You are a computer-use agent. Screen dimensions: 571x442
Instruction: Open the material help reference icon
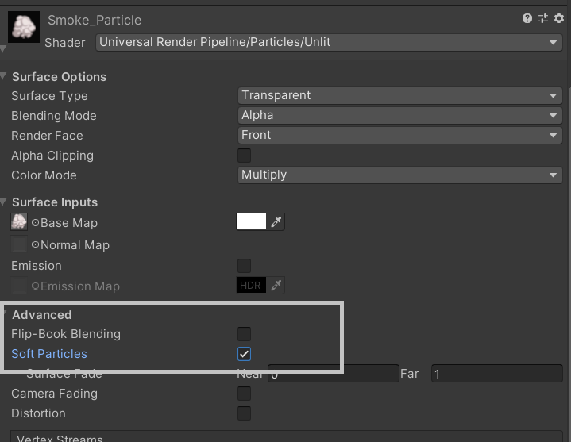coord(527,18)
